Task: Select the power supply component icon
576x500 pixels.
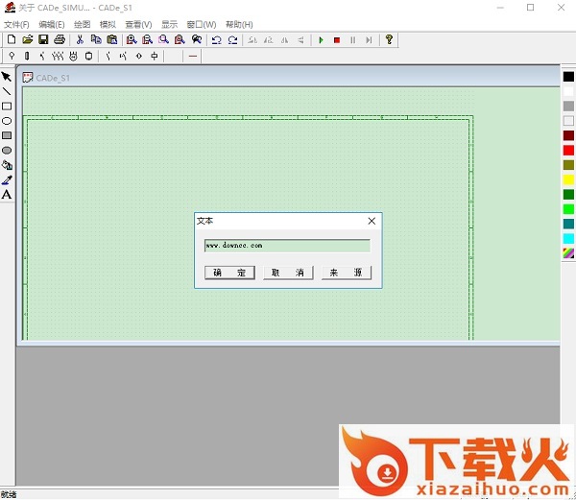Action: [x=12, y=56]
